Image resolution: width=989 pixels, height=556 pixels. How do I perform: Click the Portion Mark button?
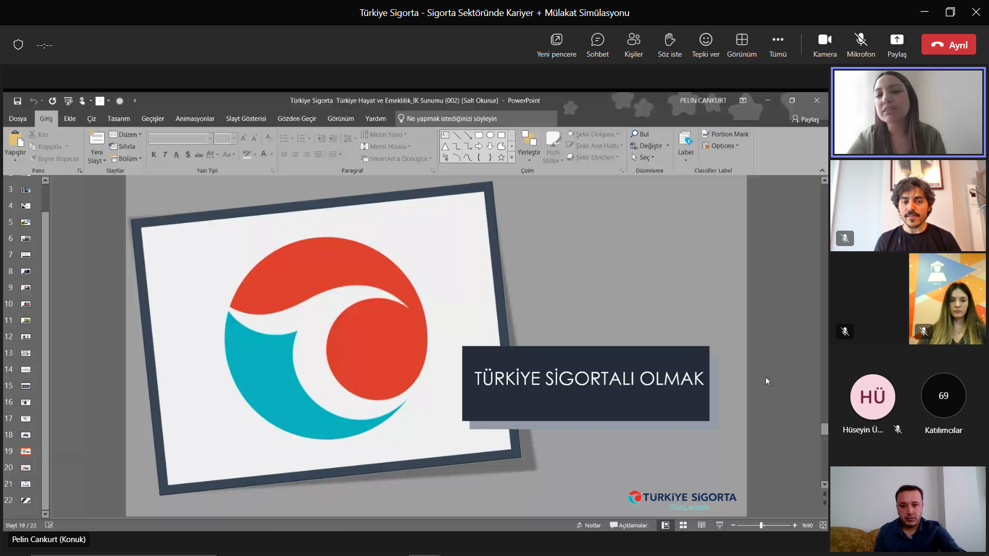pos(725,134)
